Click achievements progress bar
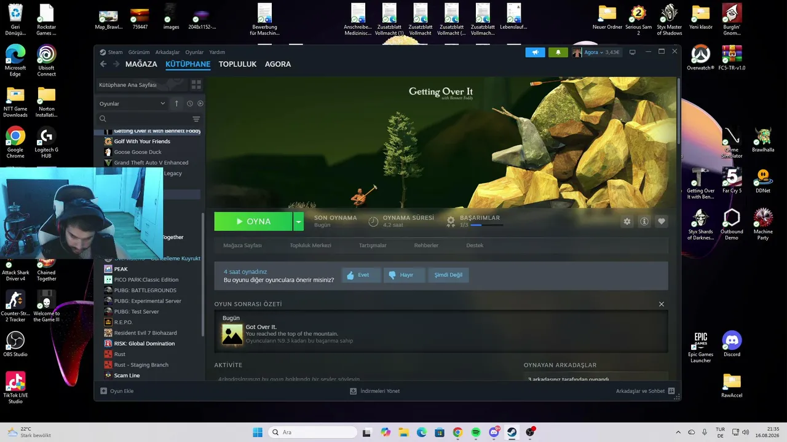 point(486,225)
